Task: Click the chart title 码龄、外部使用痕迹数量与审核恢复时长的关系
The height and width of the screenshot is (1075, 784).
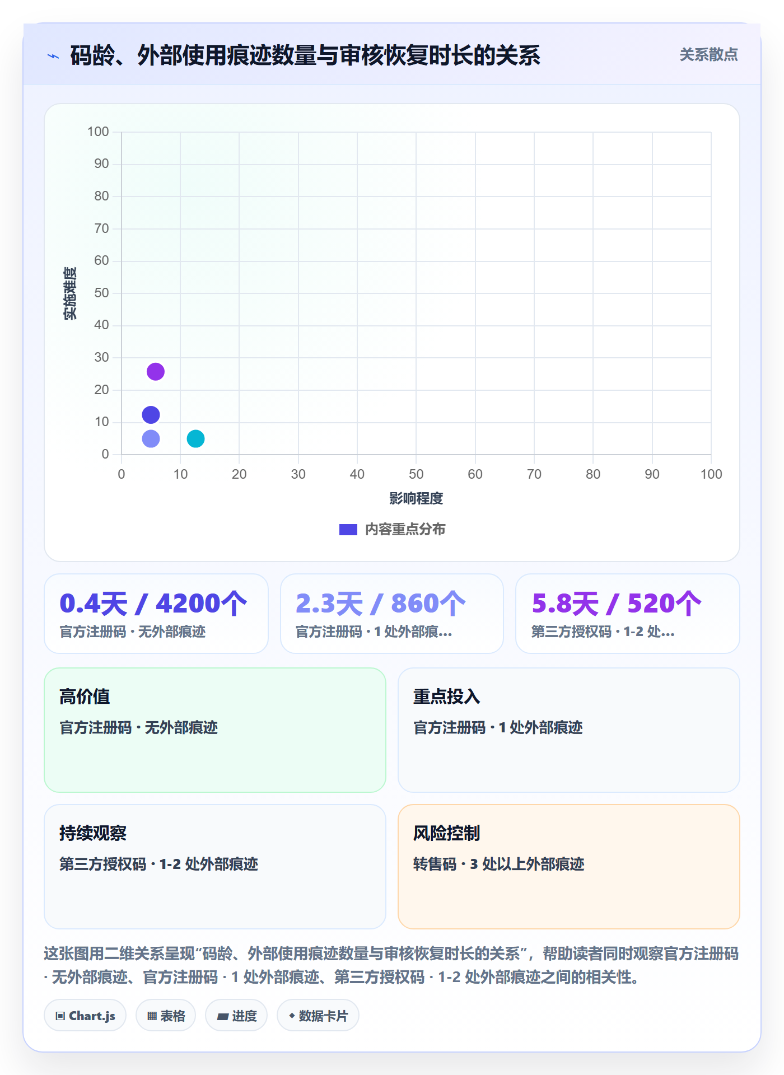Action: point(305,55)
